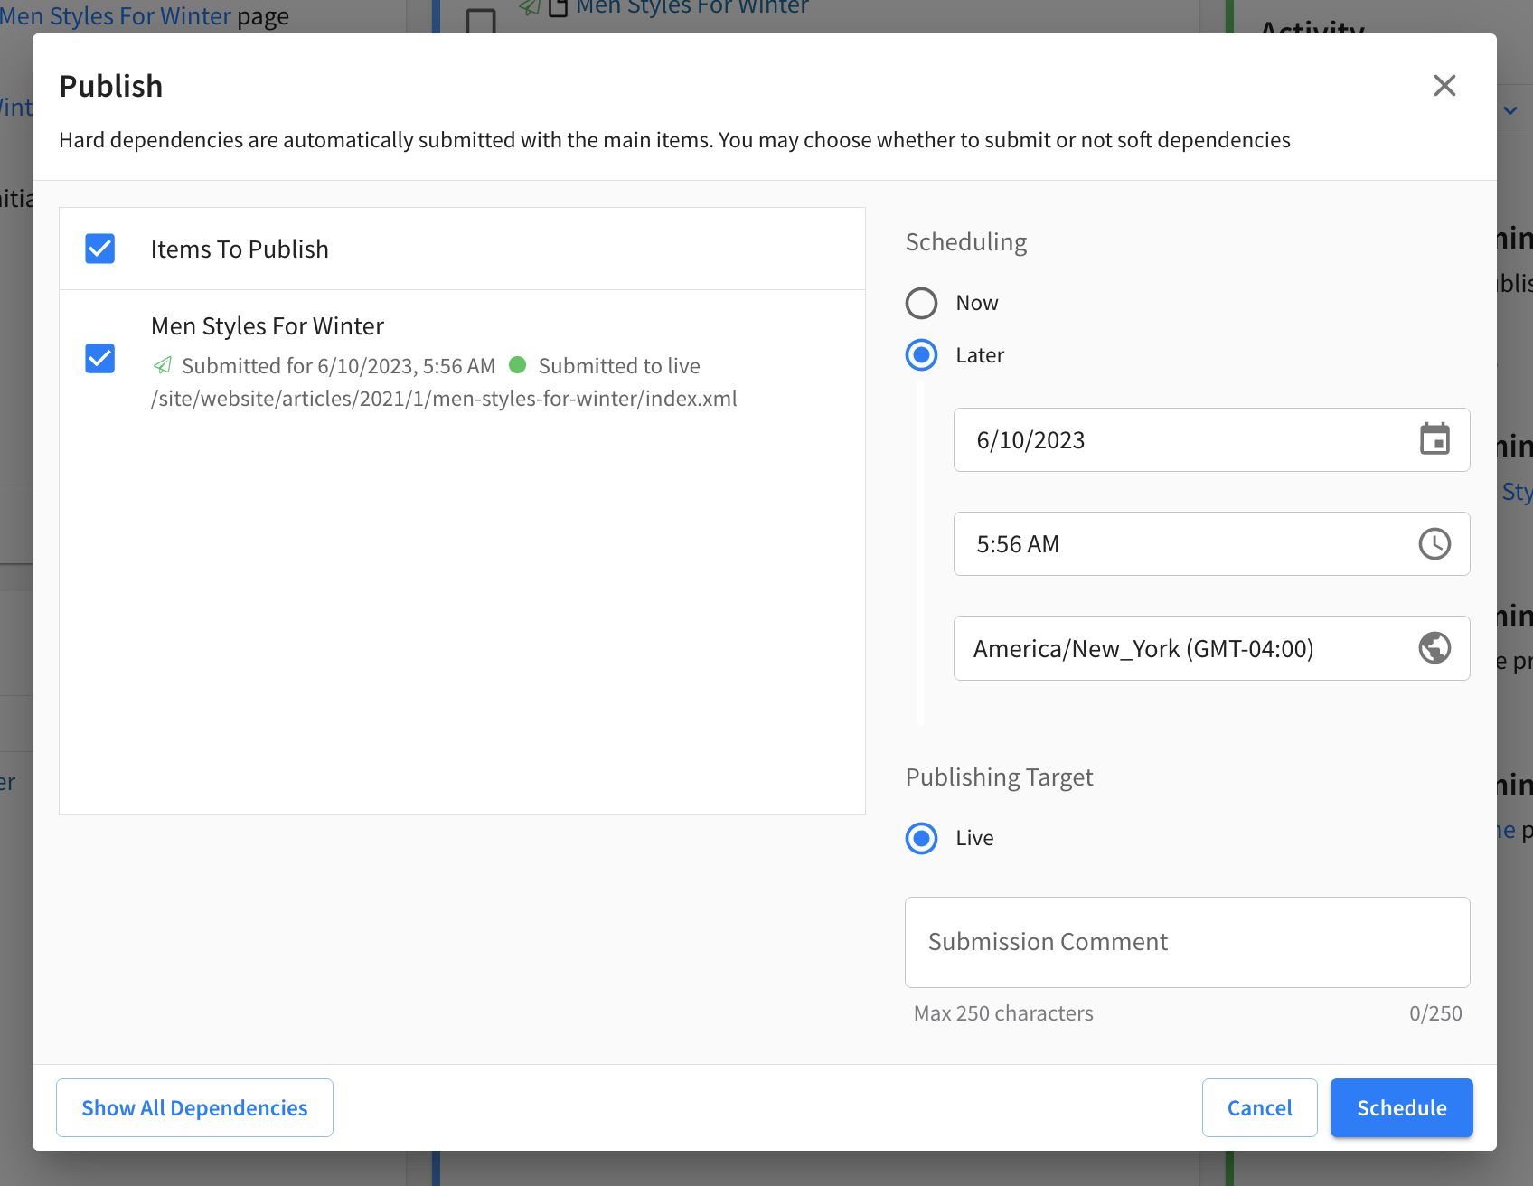
Task: Select the Later scheduling option
Action: [x=921, y=355]
